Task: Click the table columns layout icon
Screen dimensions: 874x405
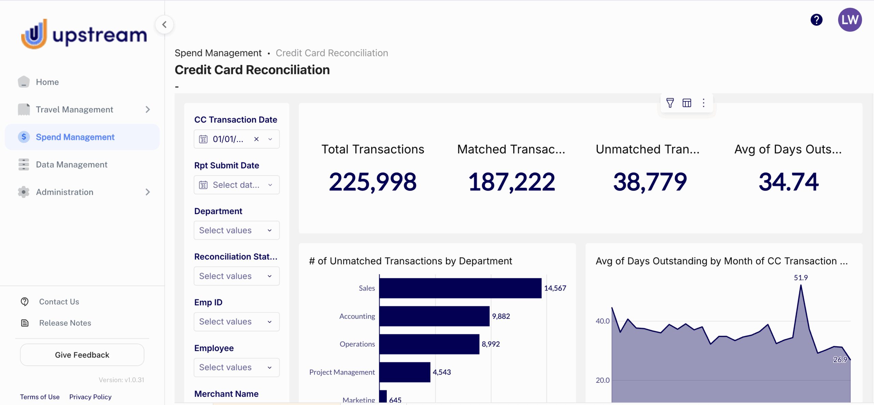Action: tap(687, 103)
